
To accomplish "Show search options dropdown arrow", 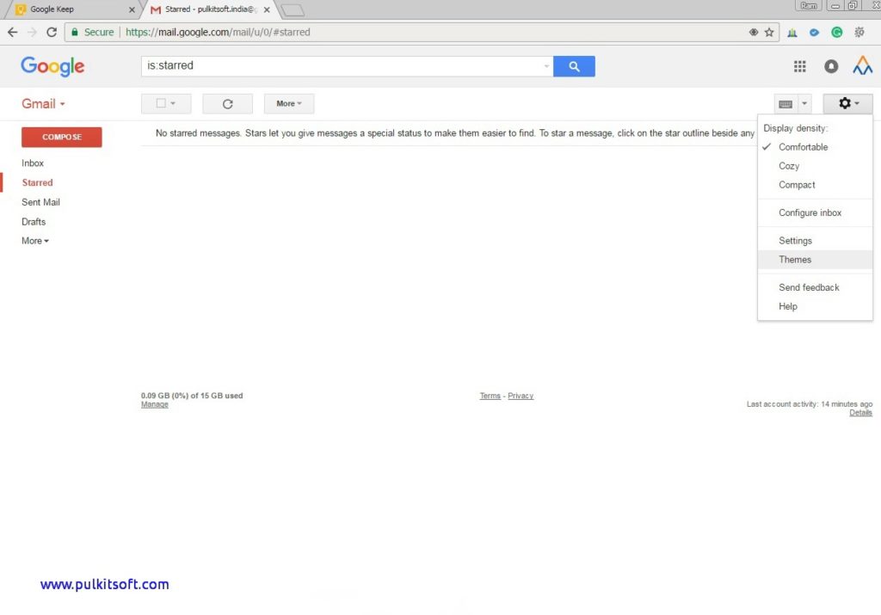I will (x=546, y=66).
